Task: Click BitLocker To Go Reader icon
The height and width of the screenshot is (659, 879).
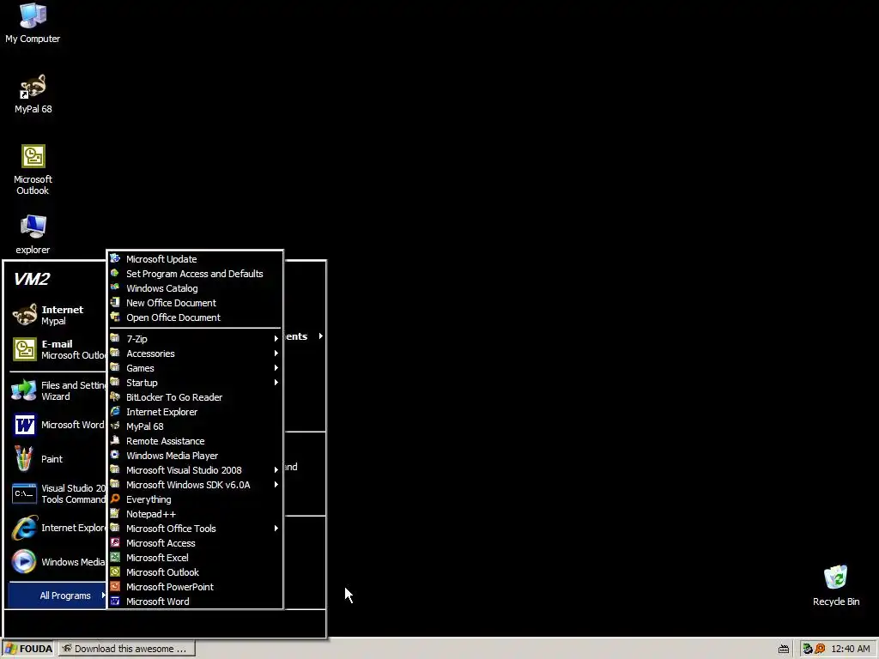Action: 115,396
